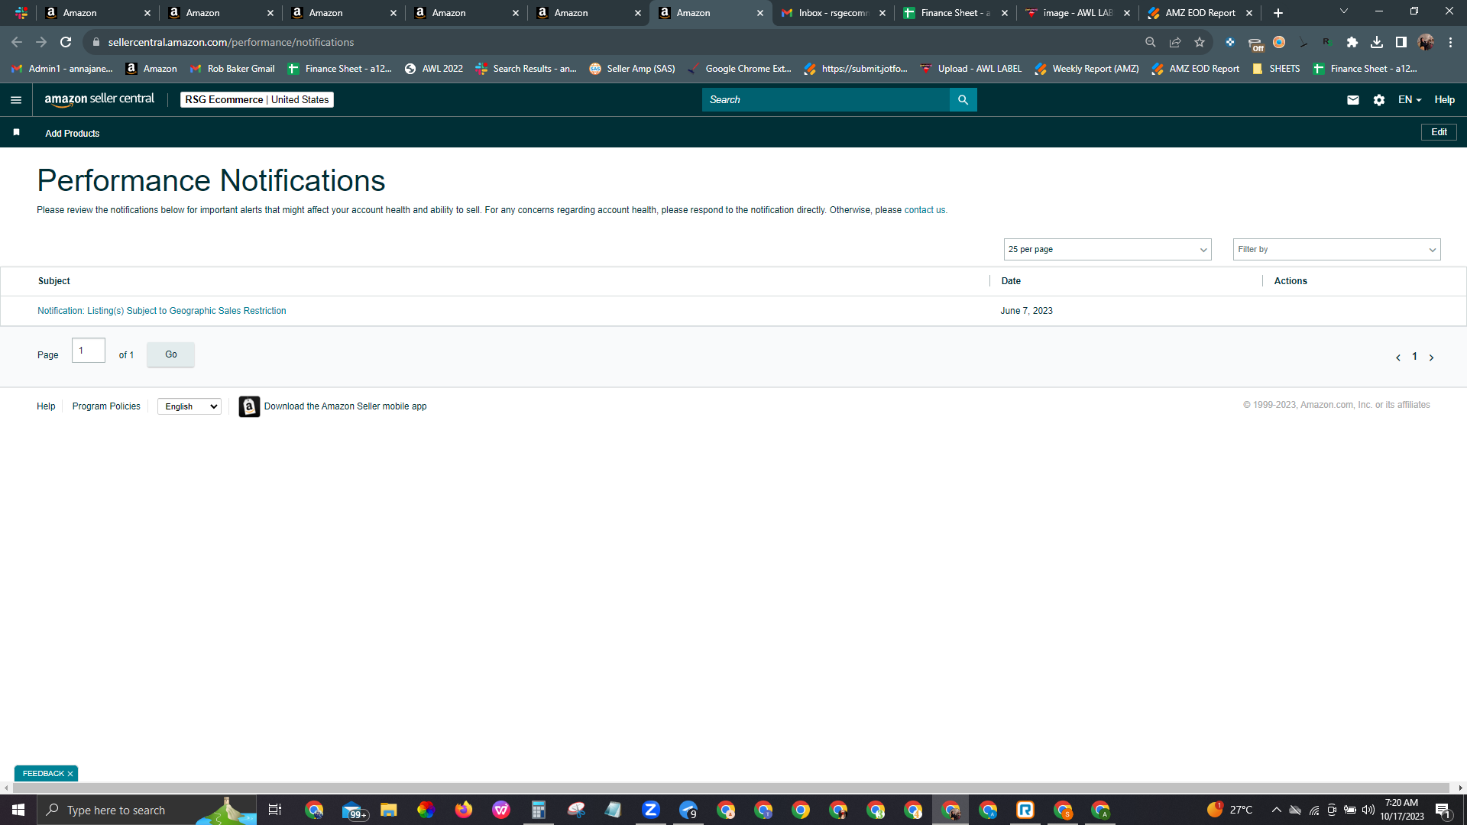Open Zoom from the taskbar
This screenshot has width=1467, height=825.
[x=651, y=810]
